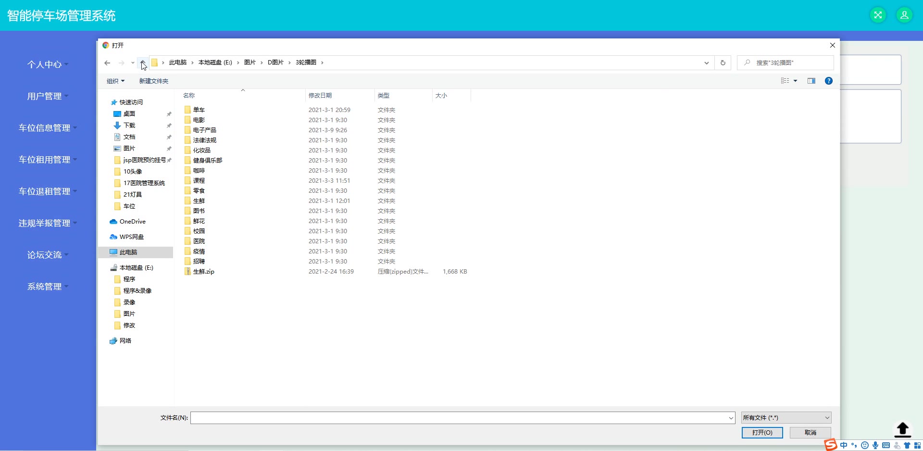Screen dimensions: 923x451
Task: Select the 零食 folder
Action: point(199,190)
